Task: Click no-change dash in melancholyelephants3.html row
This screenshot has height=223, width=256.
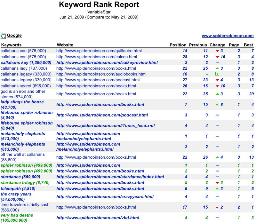Action: [x=217, y=147]
